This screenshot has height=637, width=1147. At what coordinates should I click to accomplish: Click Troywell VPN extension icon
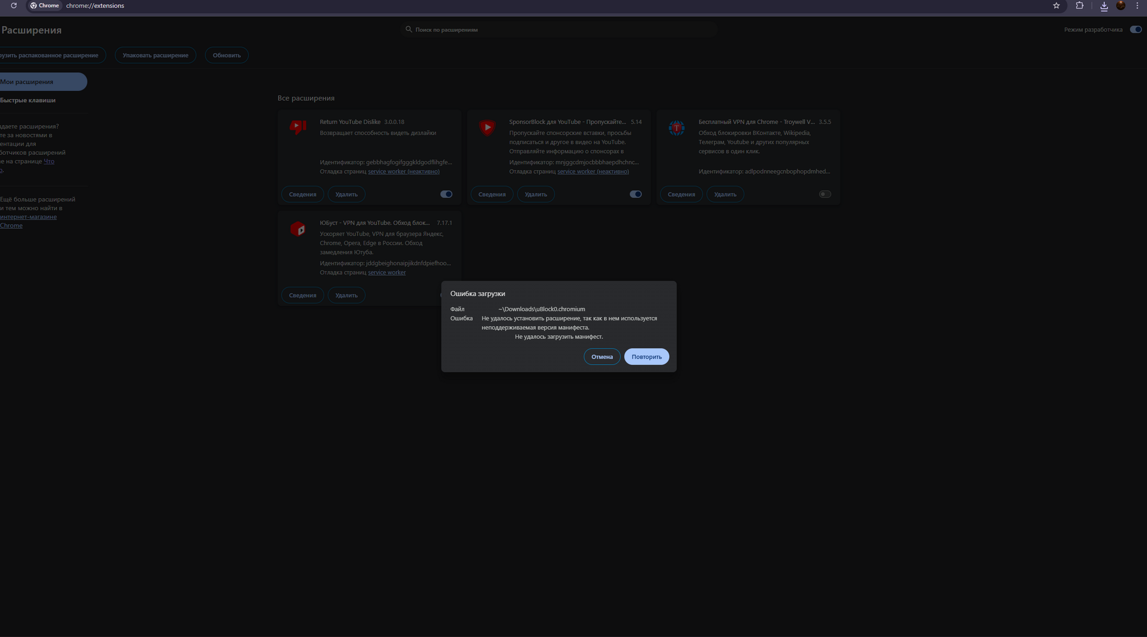[677, 128]
